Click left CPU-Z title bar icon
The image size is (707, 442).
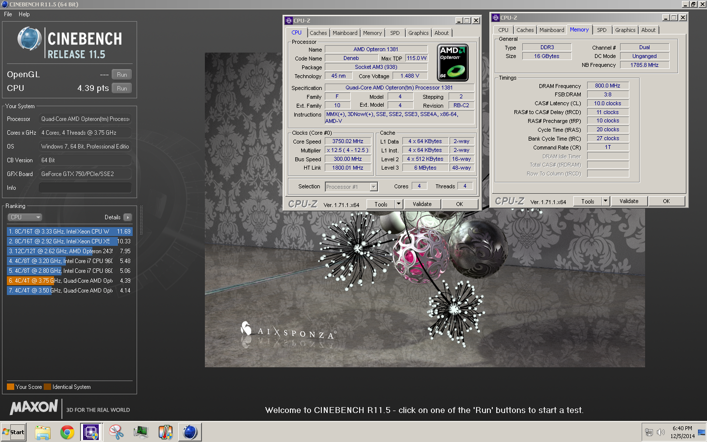pyautogui.click(x=289, y=21)
